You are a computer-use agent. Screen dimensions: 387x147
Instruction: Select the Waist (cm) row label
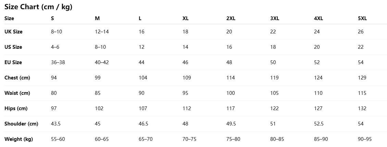coord(17,93)
